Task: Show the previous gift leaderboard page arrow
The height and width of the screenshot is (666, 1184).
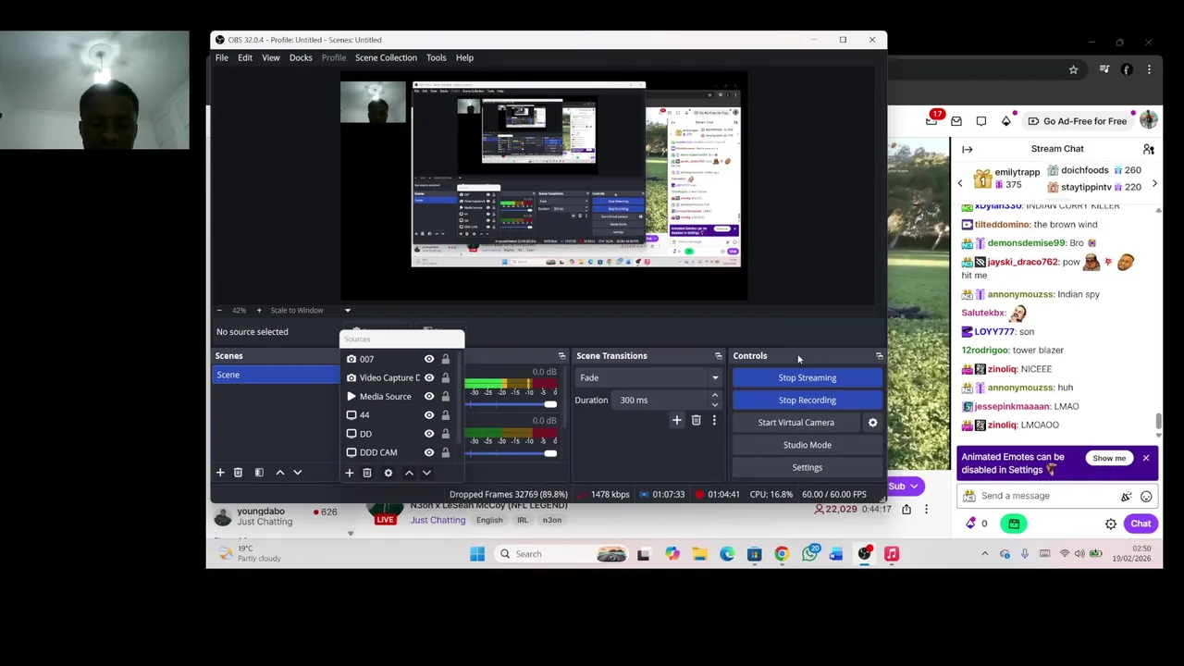Action: click(960, 184)
